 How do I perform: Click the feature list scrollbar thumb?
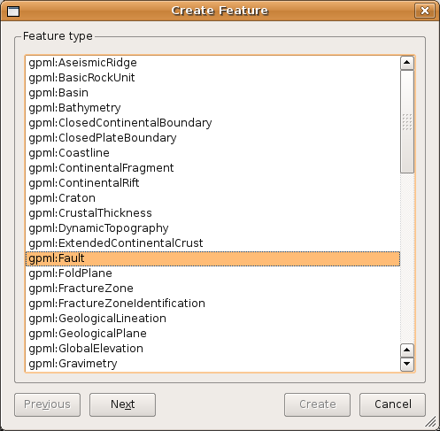click(x=407, y=121)
